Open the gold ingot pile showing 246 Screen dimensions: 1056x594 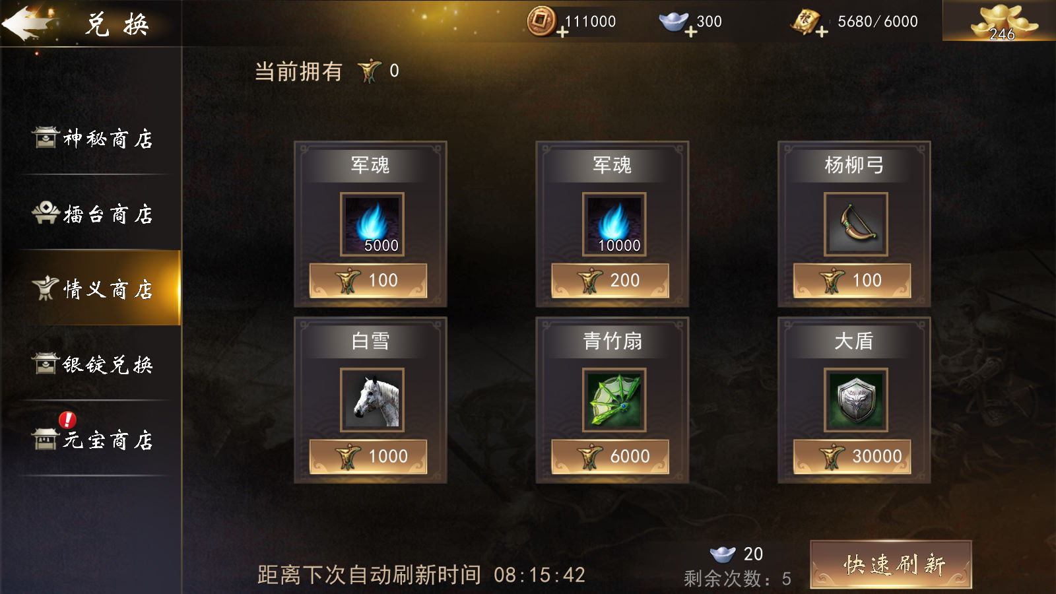(x=1002, y=22)
